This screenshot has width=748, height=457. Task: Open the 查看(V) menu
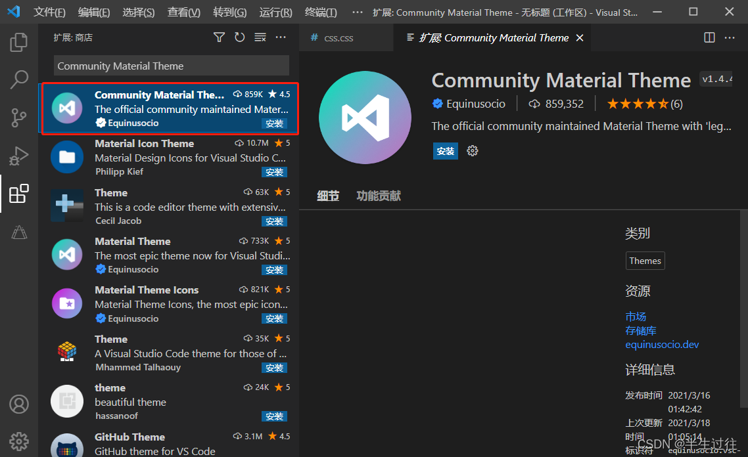(x=183, y=12)
